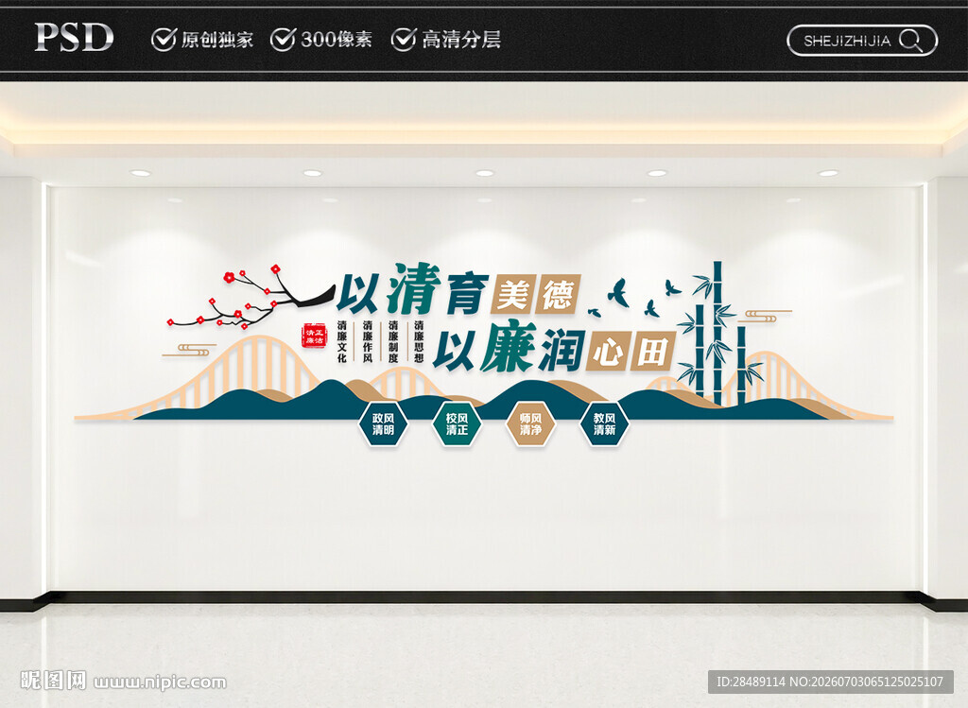Viewport: 968px width, 708px height.
Task: Click the tan 心 character tile
Action: point(608,353)
